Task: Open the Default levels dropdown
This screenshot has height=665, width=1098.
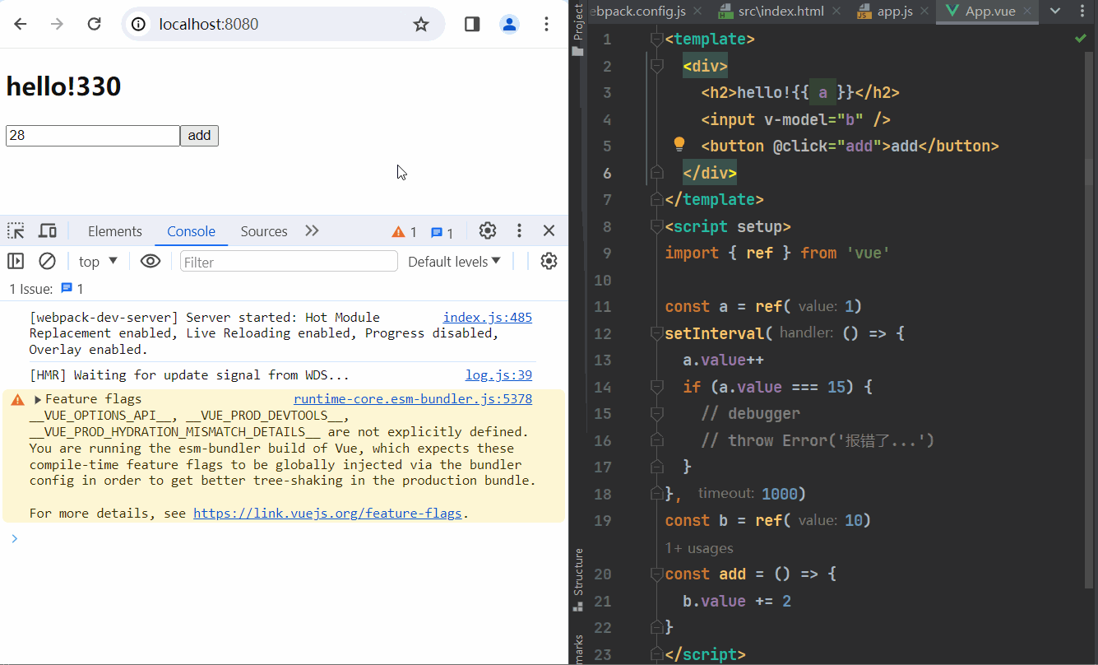Action: click(x=455, y=262)
